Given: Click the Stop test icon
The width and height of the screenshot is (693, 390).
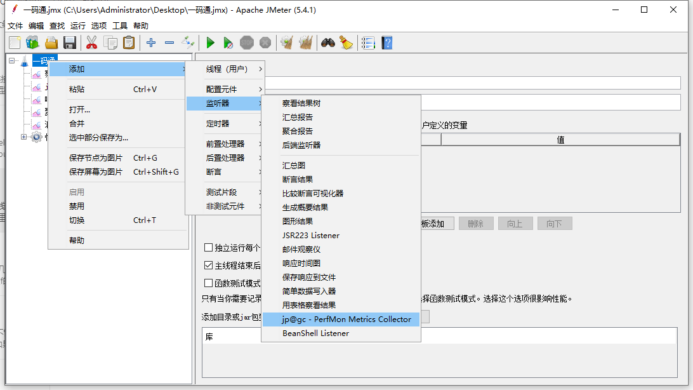Looking at the screenshot, I should 247,43.
